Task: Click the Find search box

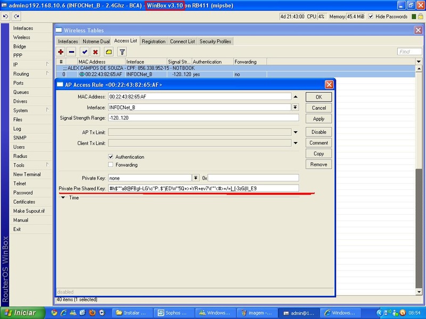Action: 409,52
